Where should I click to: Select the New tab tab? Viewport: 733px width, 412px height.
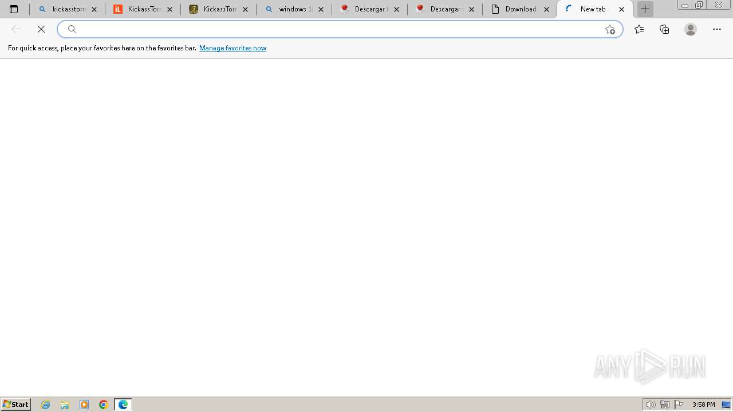pyautogui.click(x=595, y=9)
